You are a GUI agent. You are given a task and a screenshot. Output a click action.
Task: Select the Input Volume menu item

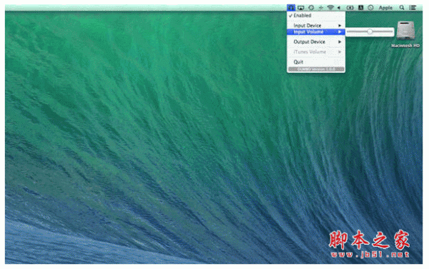[316, 32]
